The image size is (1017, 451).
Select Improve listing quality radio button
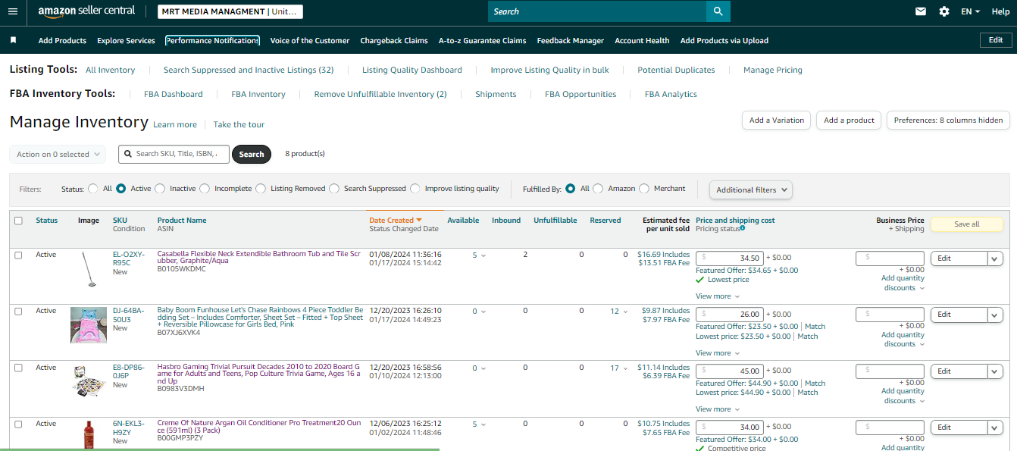click(415, 189)
